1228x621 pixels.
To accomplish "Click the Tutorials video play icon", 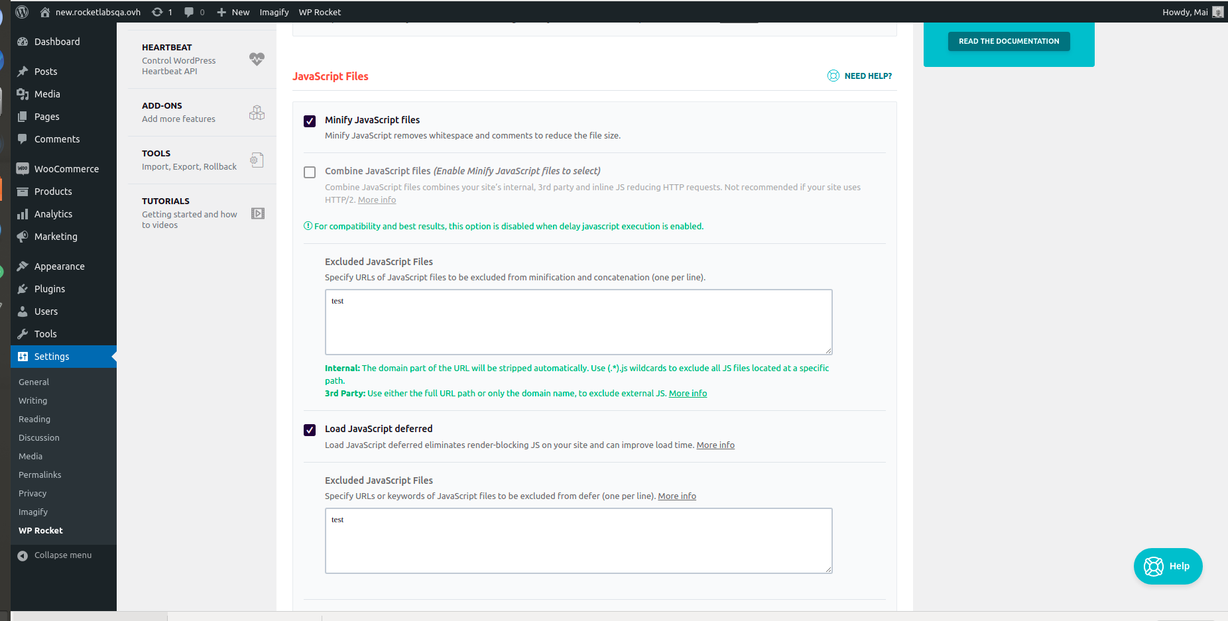I will click(258, 213).
